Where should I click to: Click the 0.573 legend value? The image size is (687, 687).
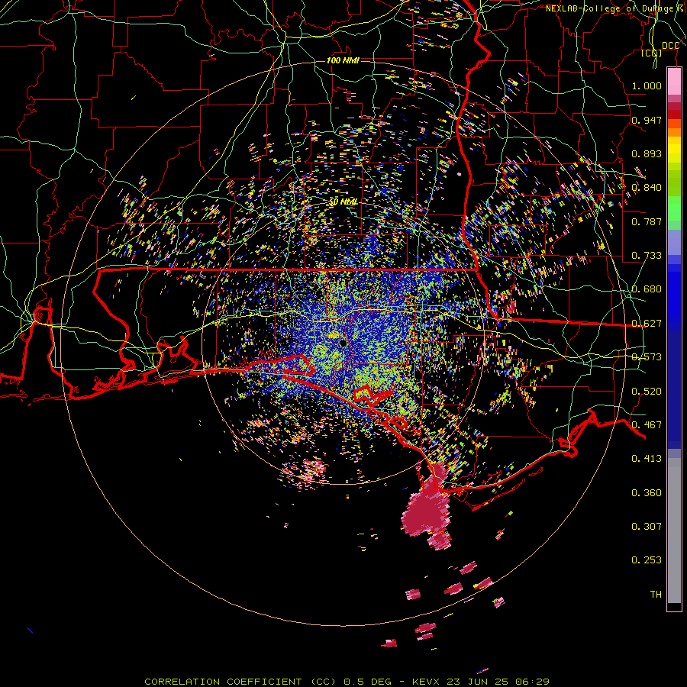(x=647, y=357)
